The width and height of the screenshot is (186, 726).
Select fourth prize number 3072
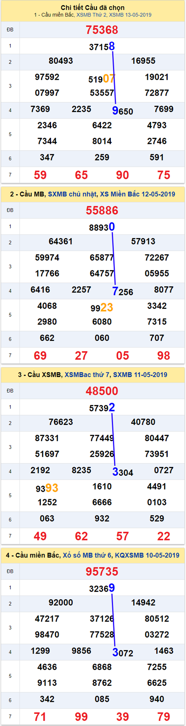[x=122, y=652]
